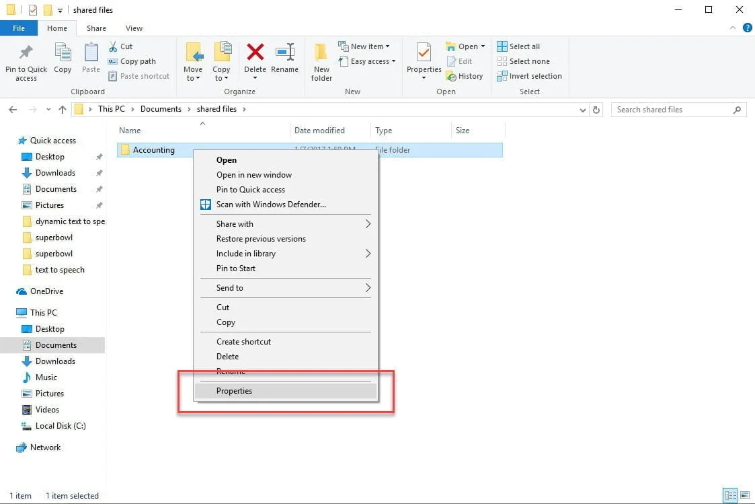The width and height of the screenshot is (755, 504).
Task: Collapse the ribbon using the chevron toggle
Action: click(733, 28)
